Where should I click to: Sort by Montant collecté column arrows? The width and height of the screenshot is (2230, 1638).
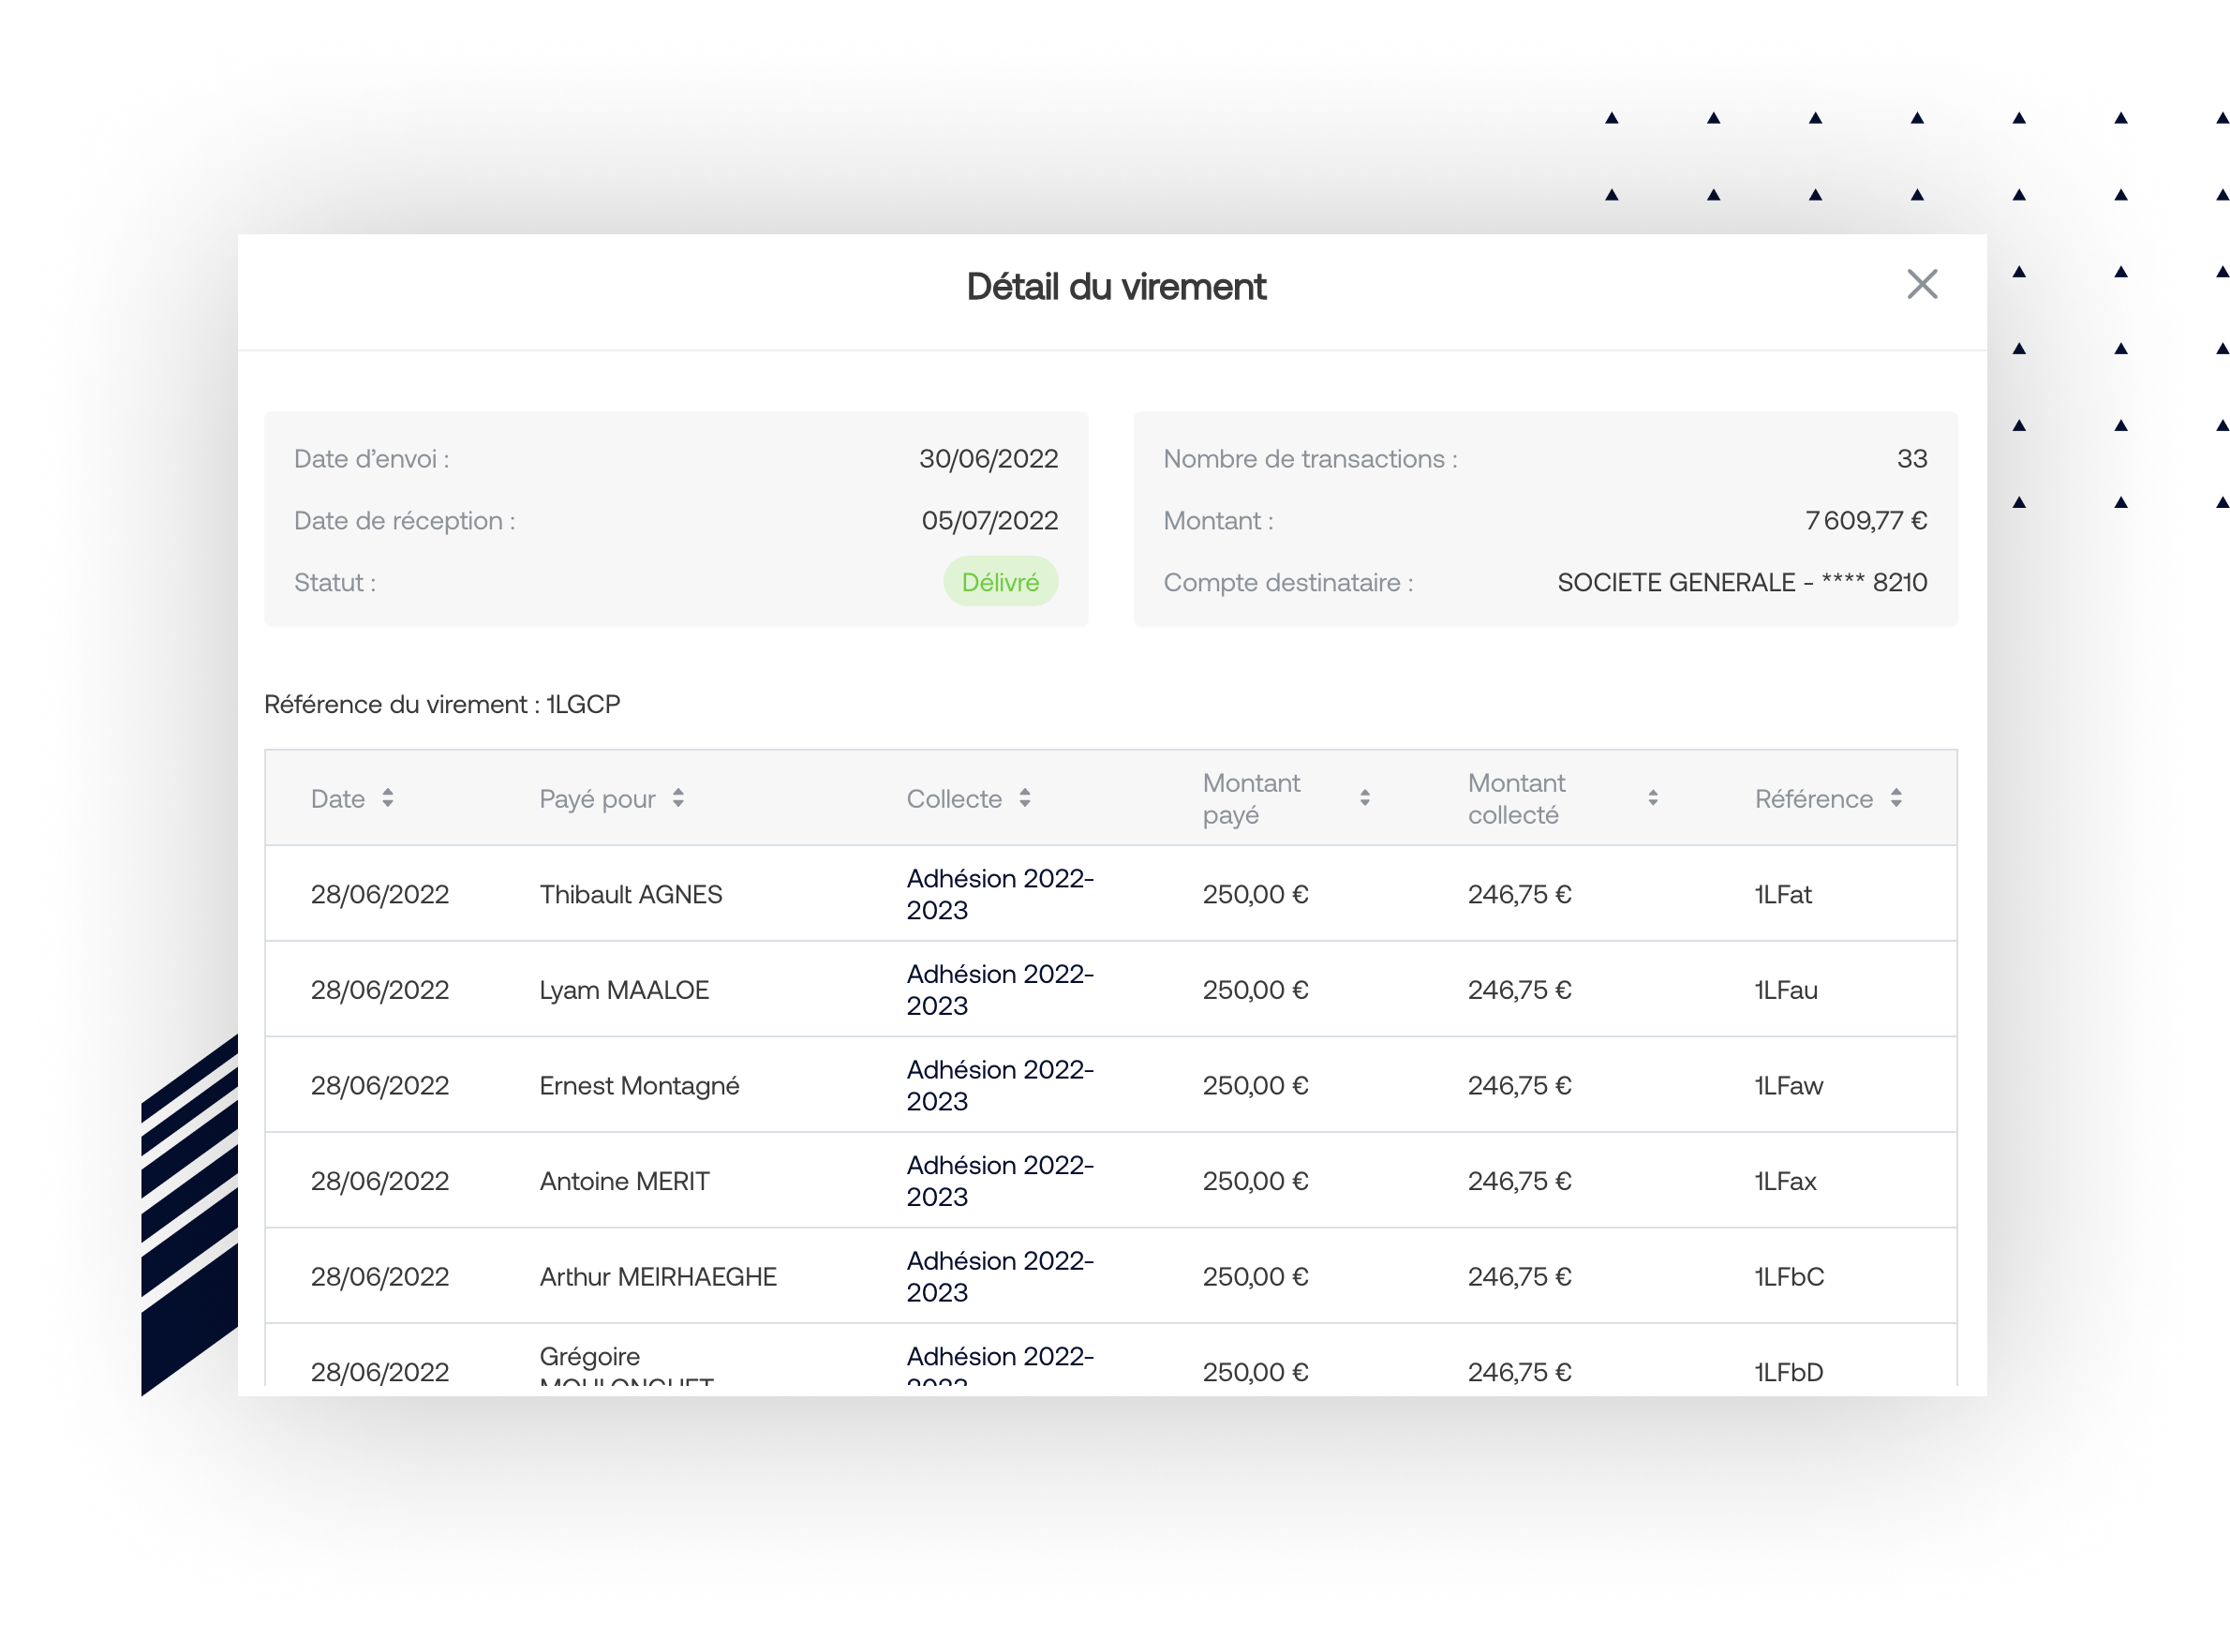coord(1652,797)
